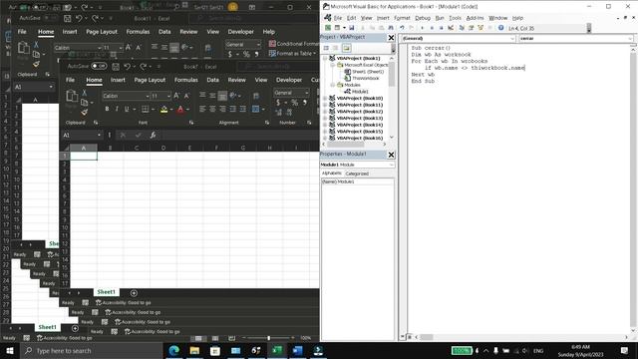Close the Project - VBAProject panel
The width and height of the screenshot is (638, 359).
(x=391, y=38)
